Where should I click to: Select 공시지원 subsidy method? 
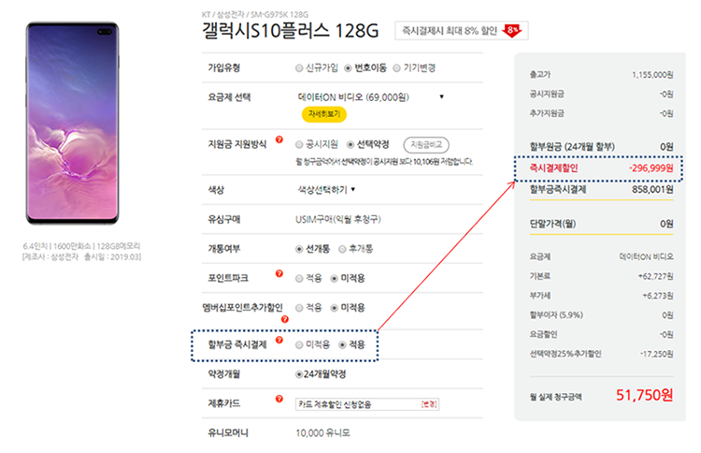(x=299, y=145)
